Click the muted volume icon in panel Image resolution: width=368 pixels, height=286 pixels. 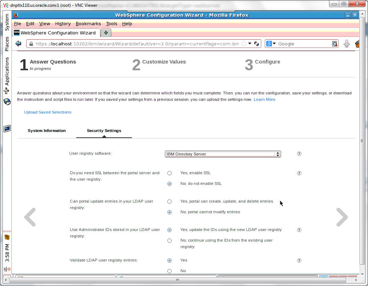[7, 269]
